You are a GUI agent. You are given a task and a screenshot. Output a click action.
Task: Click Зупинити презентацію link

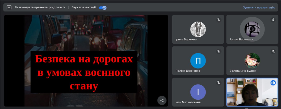tap(259, 7)
